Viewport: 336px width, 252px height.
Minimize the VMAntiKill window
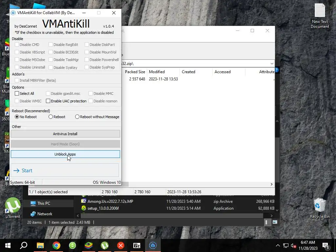tap(84, 13)
